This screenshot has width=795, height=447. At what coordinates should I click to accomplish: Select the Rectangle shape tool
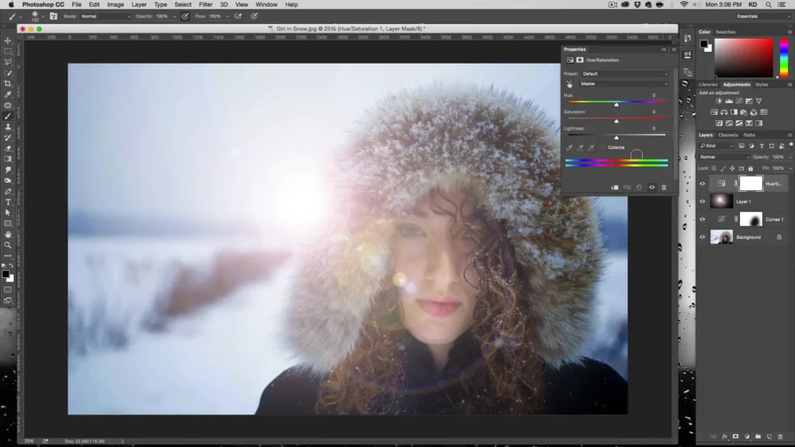[x=8, y=223]
